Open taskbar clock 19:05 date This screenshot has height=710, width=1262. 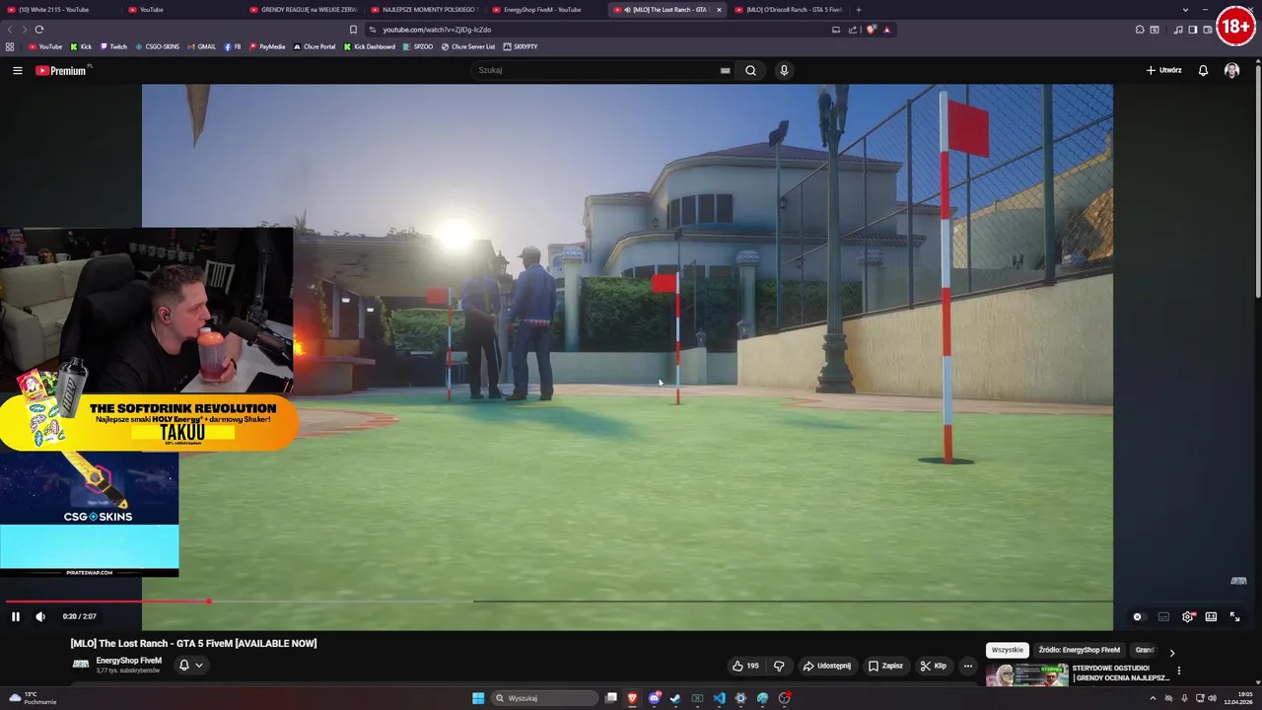coord(1240,698)
